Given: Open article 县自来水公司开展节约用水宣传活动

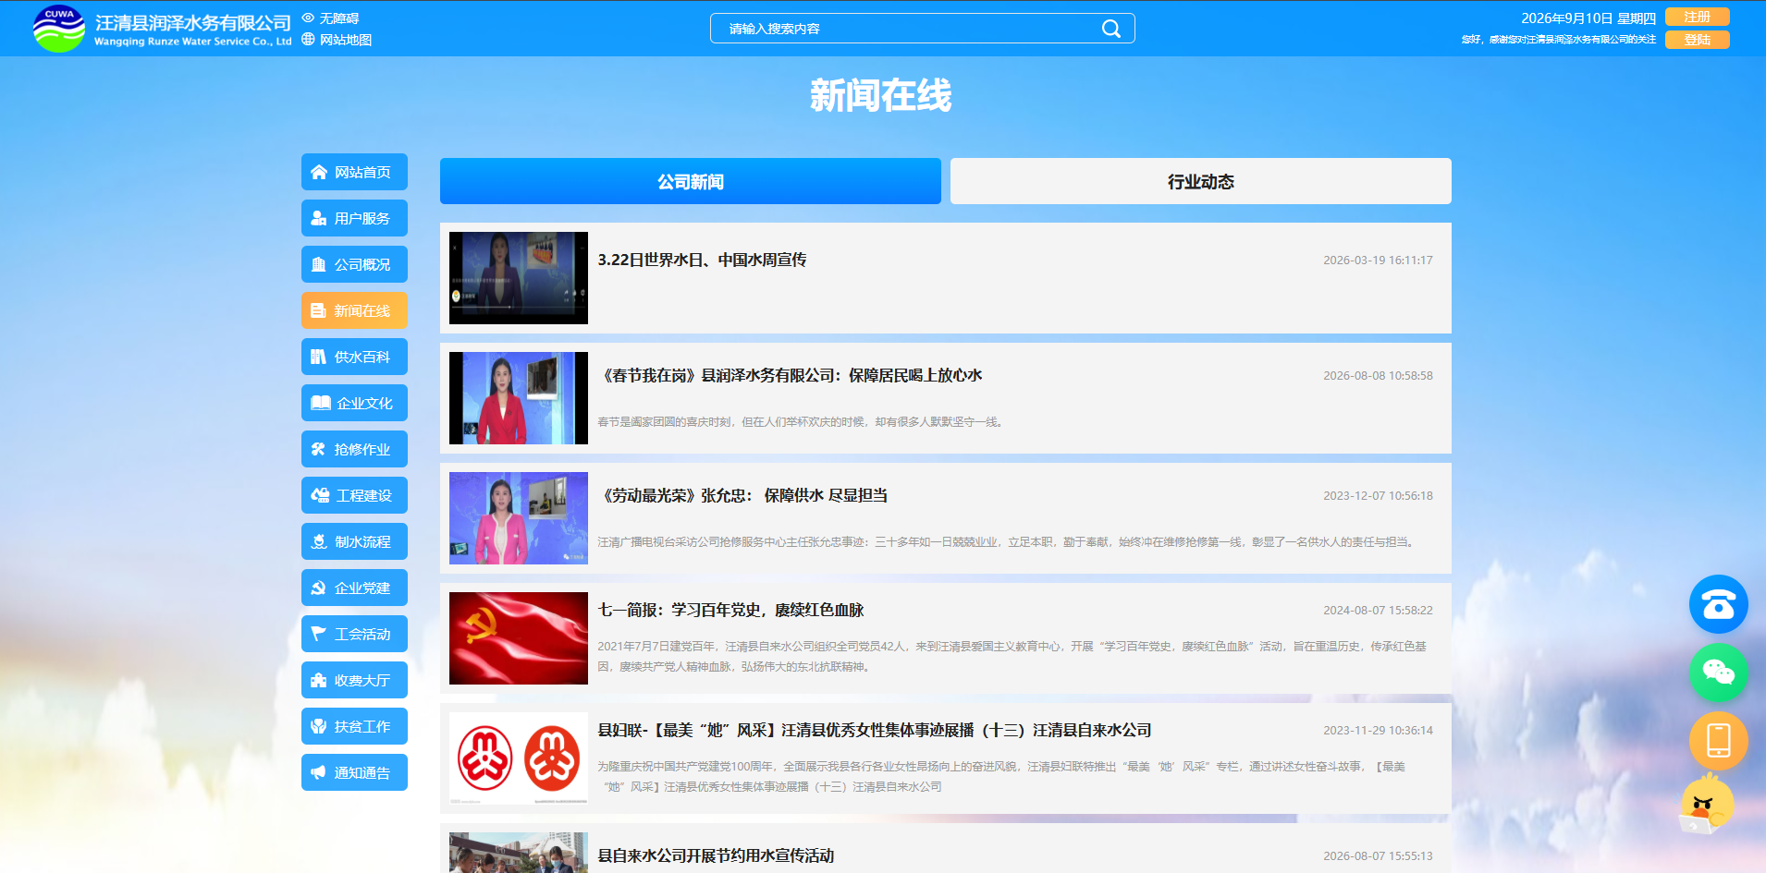Looking at the screenshot, I should [716, 855].
